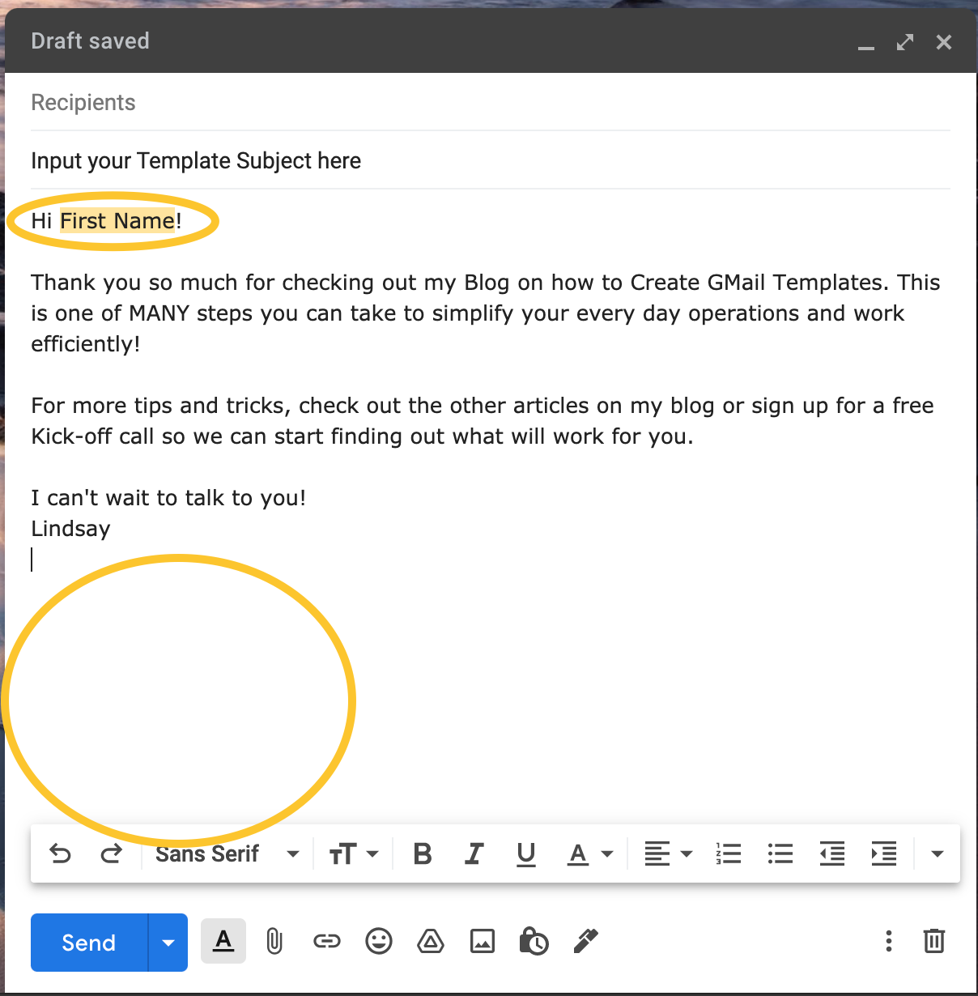Insert a link into the email
Viewport: 978px width, 996px height.
tap(326, 941)
